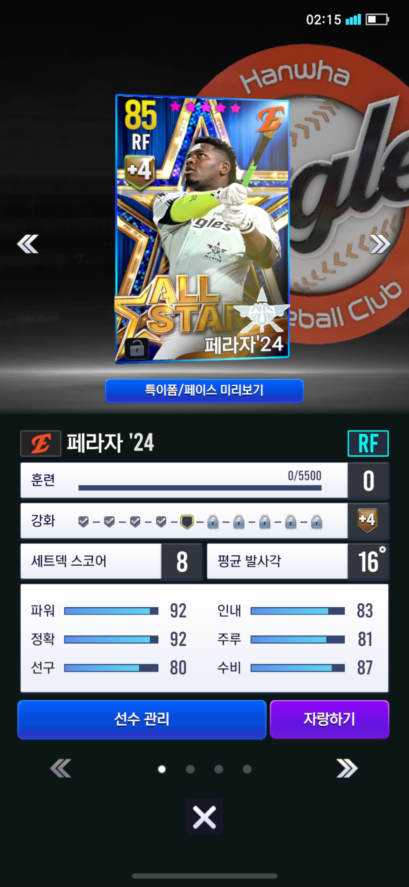This screenshot has width=409, height=887.
Task: Tap the unlock padlock icon on the card
Action: (x=137, y=348)
